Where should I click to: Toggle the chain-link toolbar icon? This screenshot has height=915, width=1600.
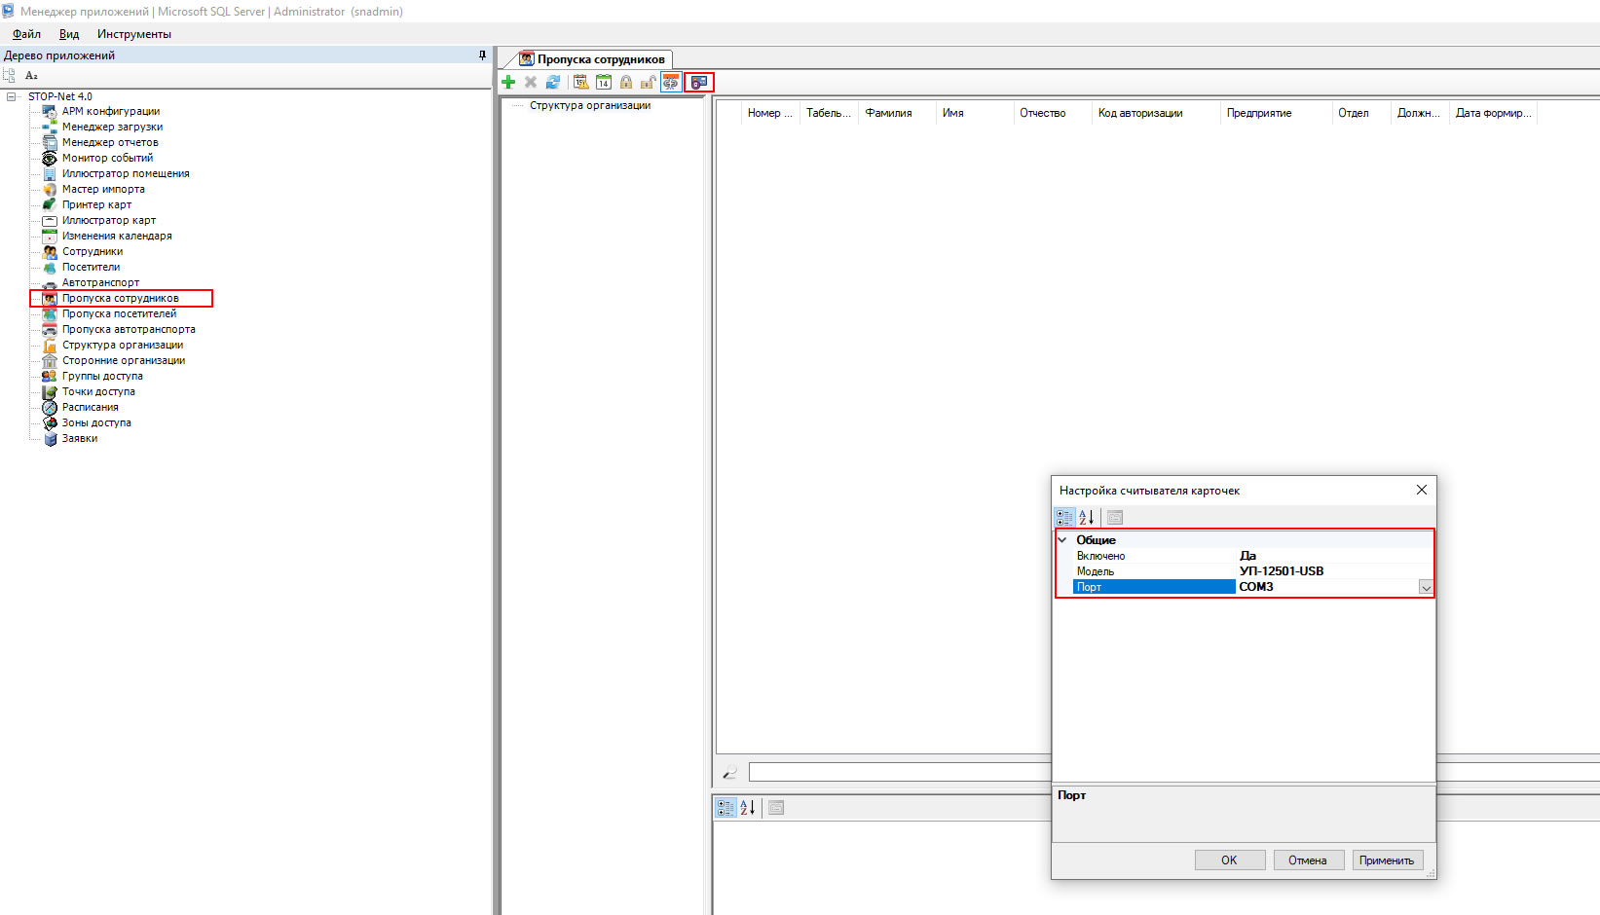[671, 83]
